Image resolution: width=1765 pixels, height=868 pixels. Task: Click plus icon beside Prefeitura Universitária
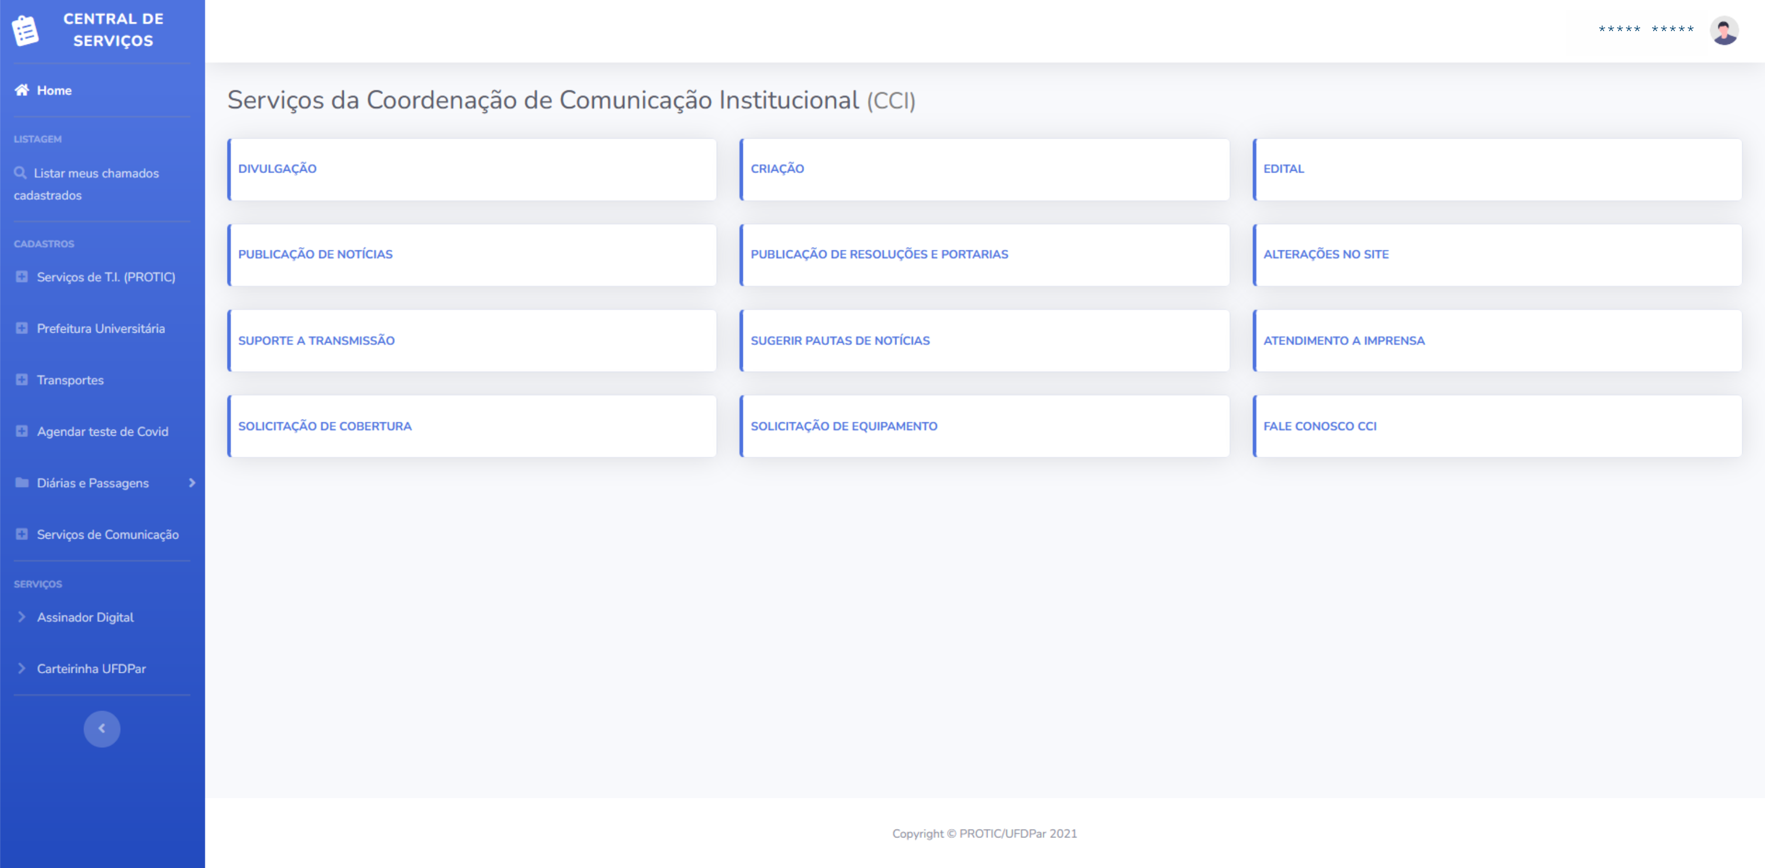pyautogui.click(x=22, y=328)
